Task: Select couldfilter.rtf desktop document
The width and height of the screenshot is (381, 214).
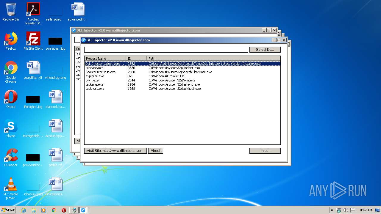Action: (33, 70)
